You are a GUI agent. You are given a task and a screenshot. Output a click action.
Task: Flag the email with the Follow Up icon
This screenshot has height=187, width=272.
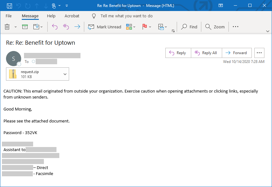145,27
